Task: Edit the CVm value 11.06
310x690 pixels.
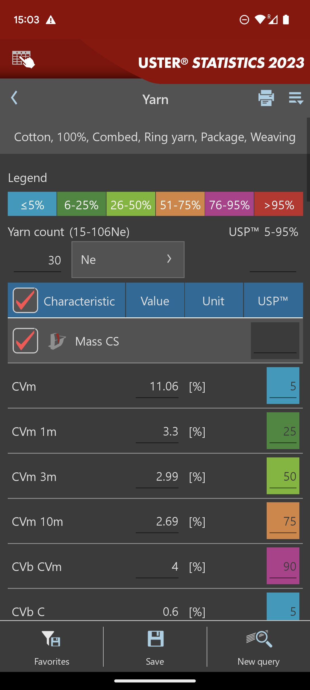Action: (157, 387)
